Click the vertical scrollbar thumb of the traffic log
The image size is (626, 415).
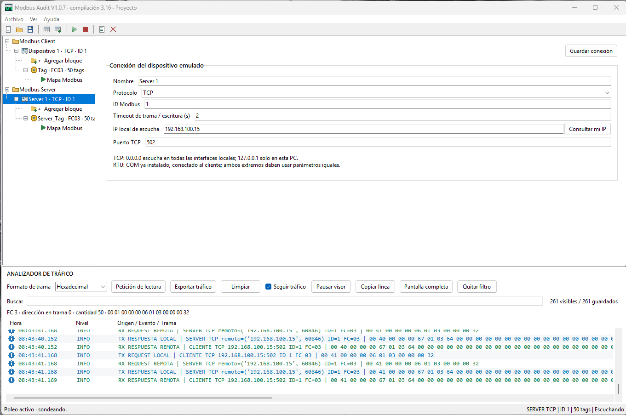click(x=619, y=389)
